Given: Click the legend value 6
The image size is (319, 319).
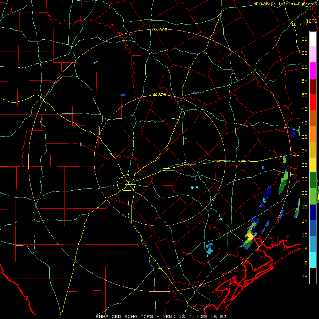Looking at the screenshot, I should click(306, 249).
